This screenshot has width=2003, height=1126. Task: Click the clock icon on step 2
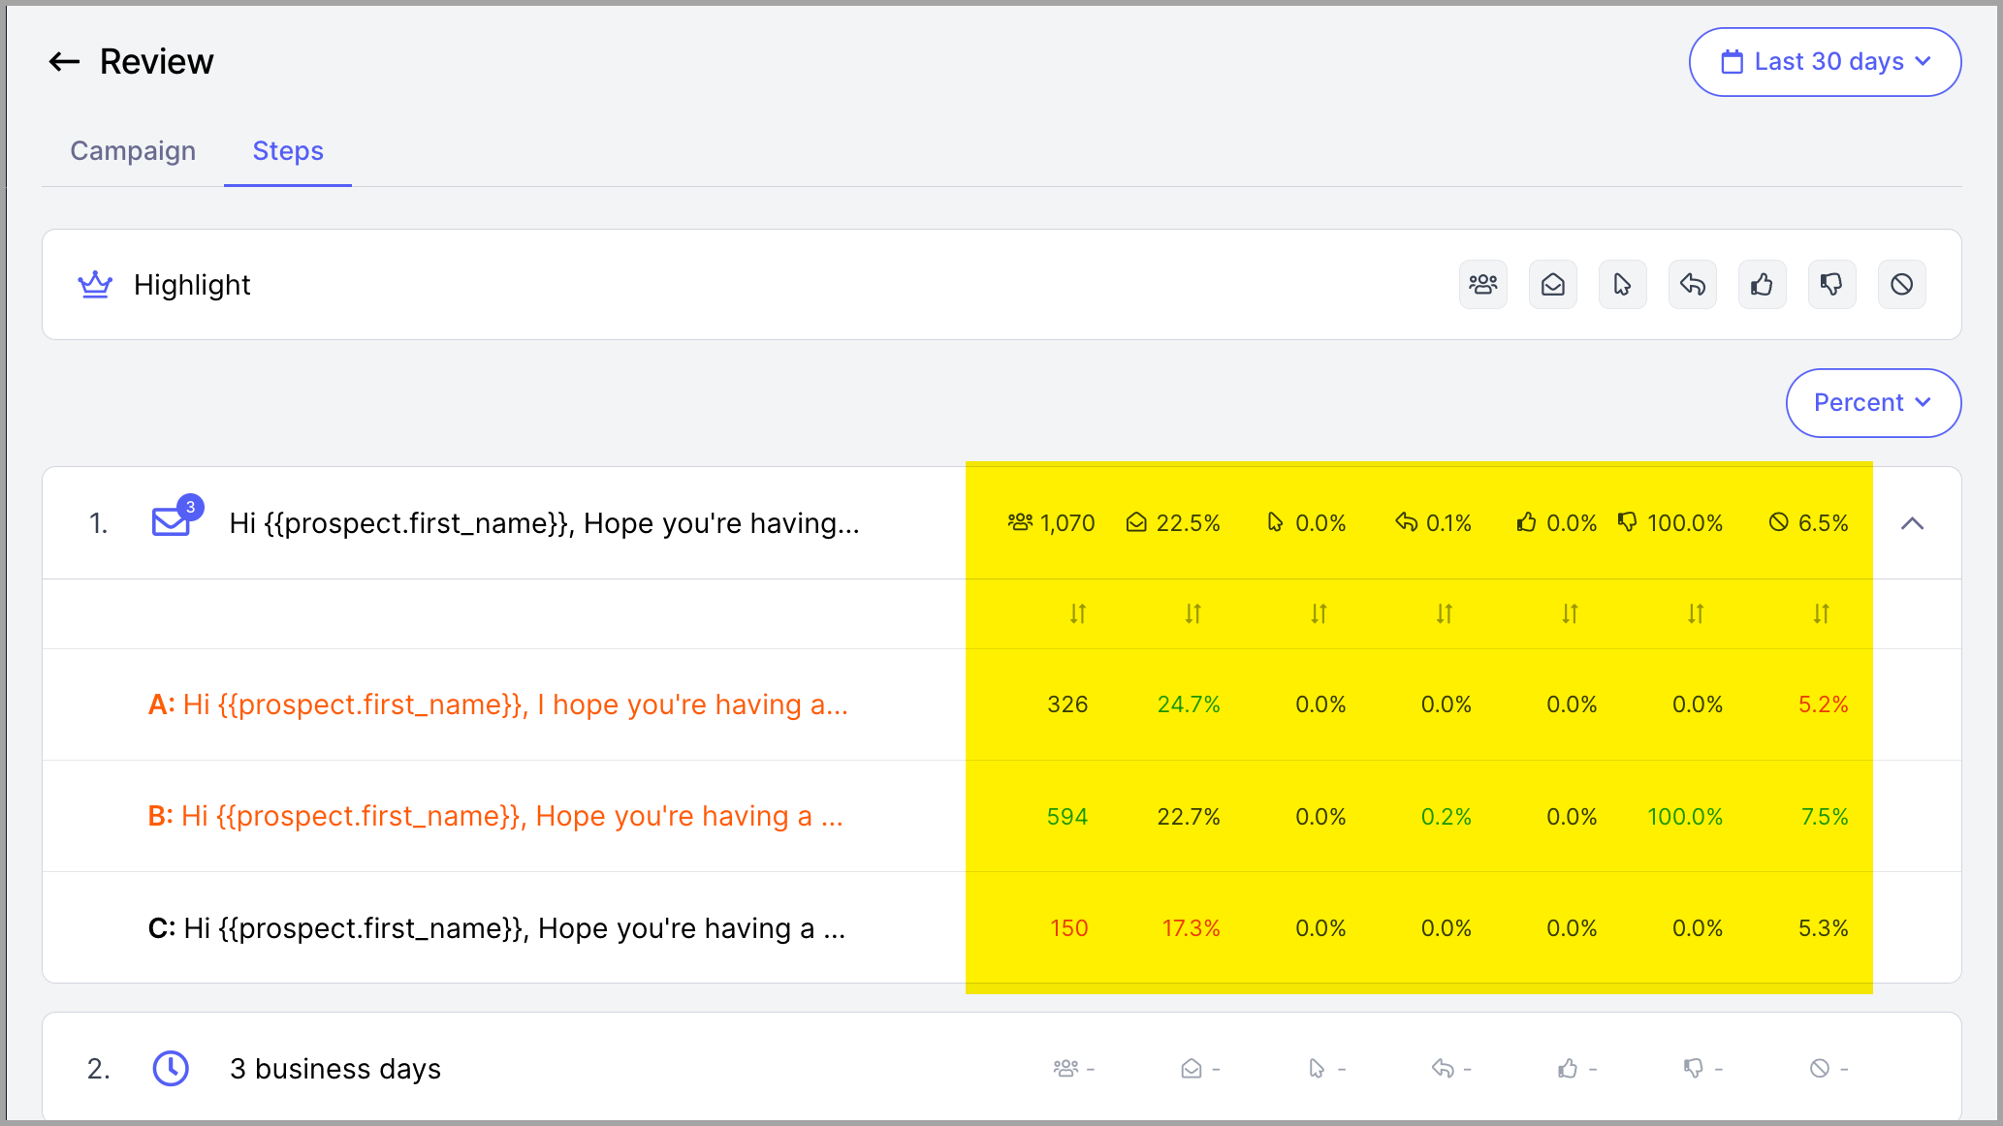coord(171,1069)
